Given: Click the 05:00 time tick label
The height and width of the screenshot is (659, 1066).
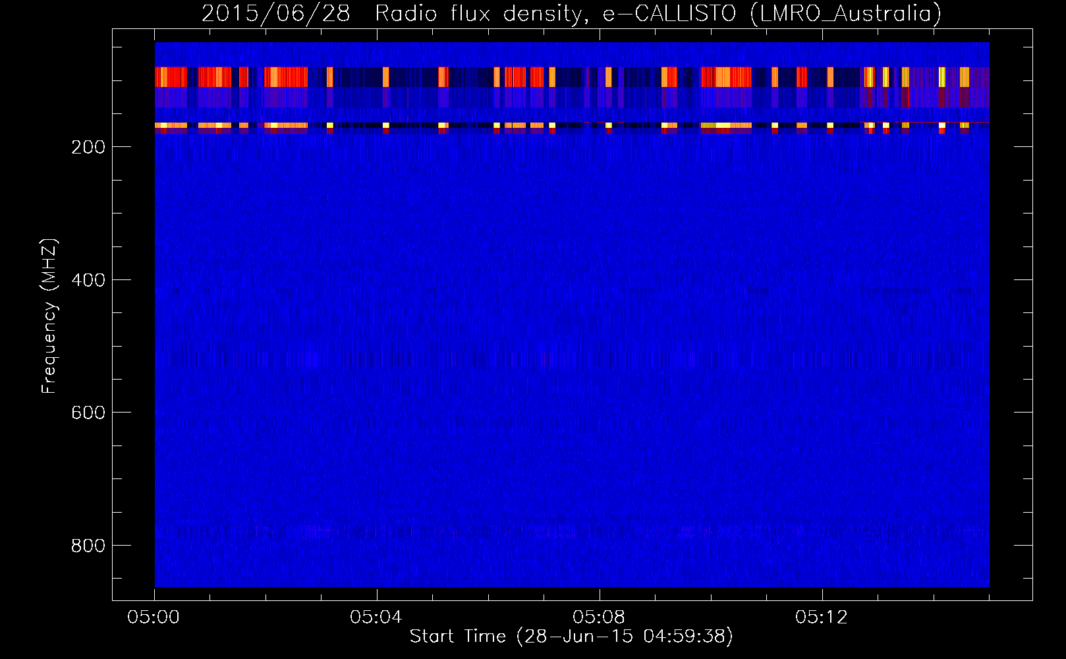Looking at the screenshot, I should [154, 617].
